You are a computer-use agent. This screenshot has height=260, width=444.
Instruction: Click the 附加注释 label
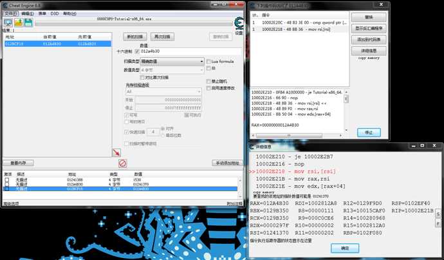[234, 203]
